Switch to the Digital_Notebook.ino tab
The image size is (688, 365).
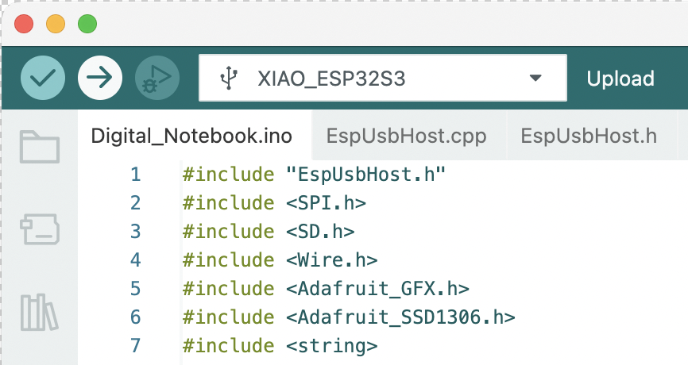coord(191,136)
